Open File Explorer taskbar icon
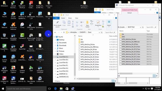The height and width of the screenshot is (91, 162). pos(61,89)
